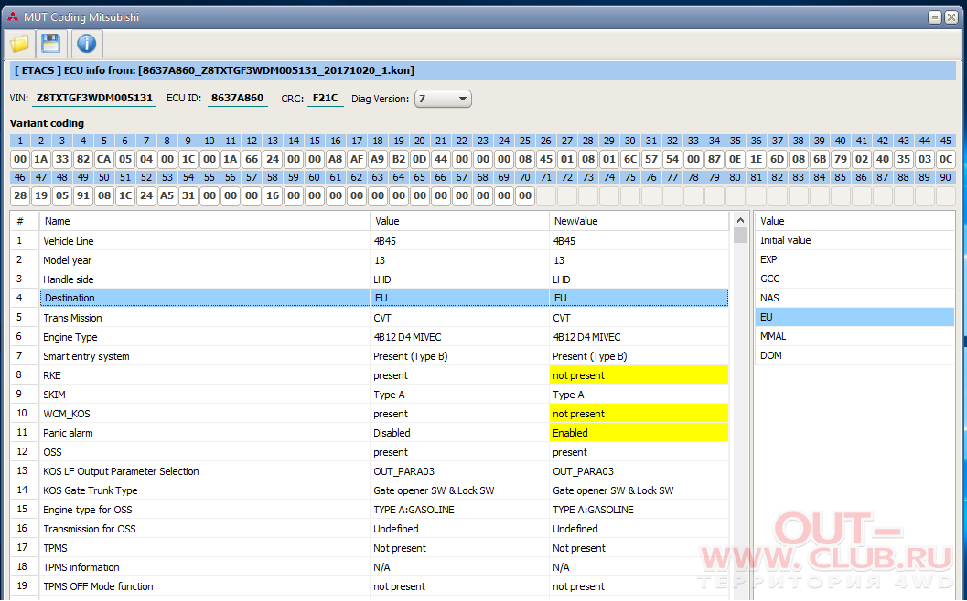The image size is (967, 601).
Task: Click the CRC field F21C
Action: point(326,98)
